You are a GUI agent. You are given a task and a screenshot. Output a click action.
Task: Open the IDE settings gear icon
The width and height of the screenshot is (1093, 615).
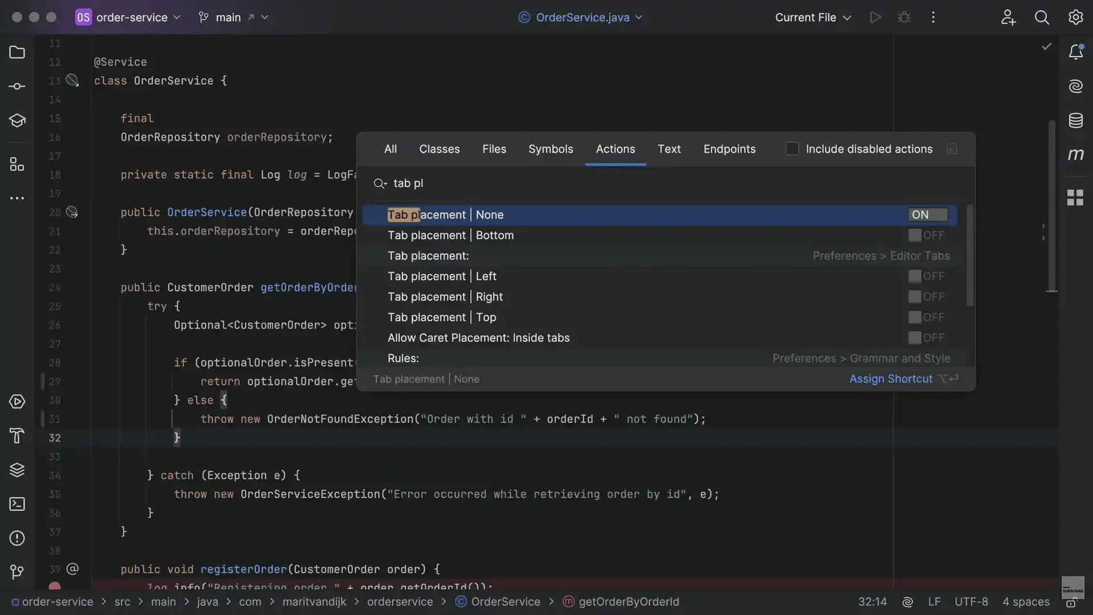tap(1075, 17)
